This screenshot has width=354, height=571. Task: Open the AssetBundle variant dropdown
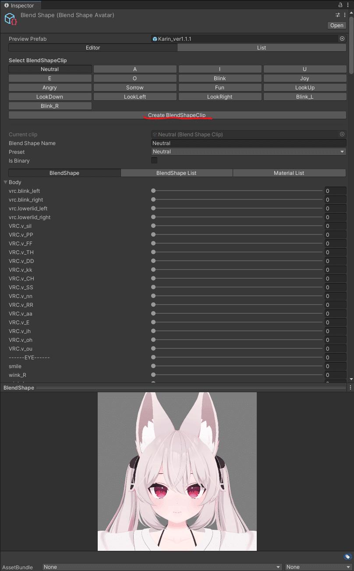coord(319,567)
